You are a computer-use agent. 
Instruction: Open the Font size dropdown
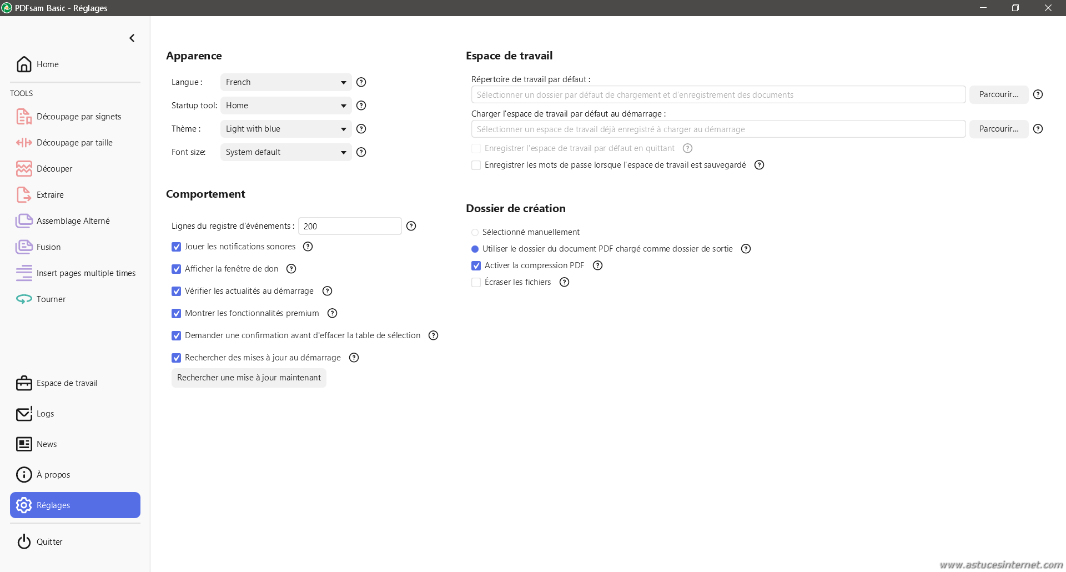(286, 152)
